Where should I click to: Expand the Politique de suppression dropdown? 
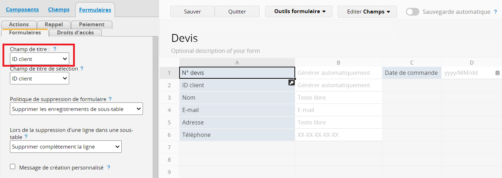pyautogui.click(x=76, y=109)
